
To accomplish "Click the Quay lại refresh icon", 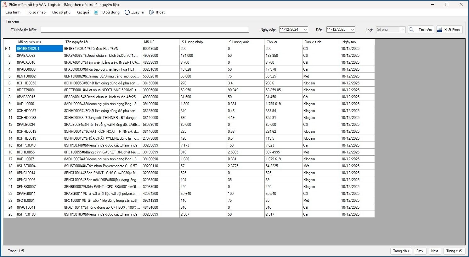I will pyautogui.click(x=127, y=12).
